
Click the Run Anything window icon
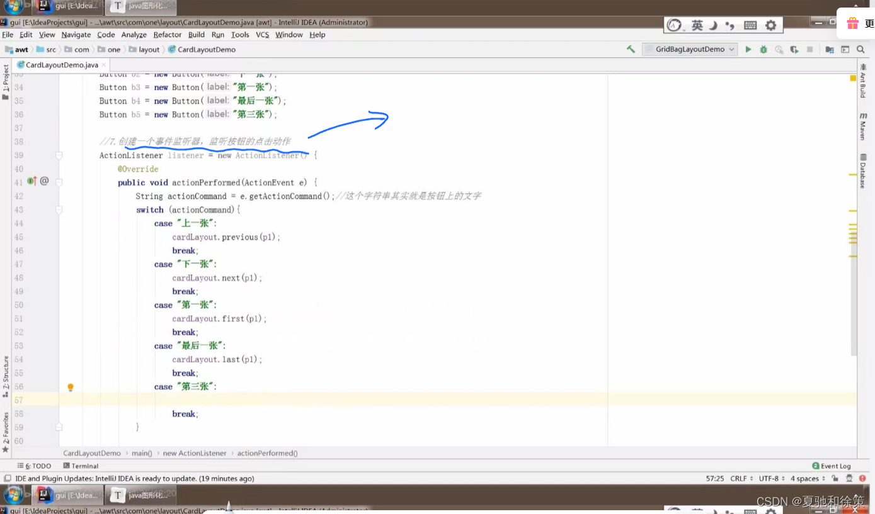point(845,49)
